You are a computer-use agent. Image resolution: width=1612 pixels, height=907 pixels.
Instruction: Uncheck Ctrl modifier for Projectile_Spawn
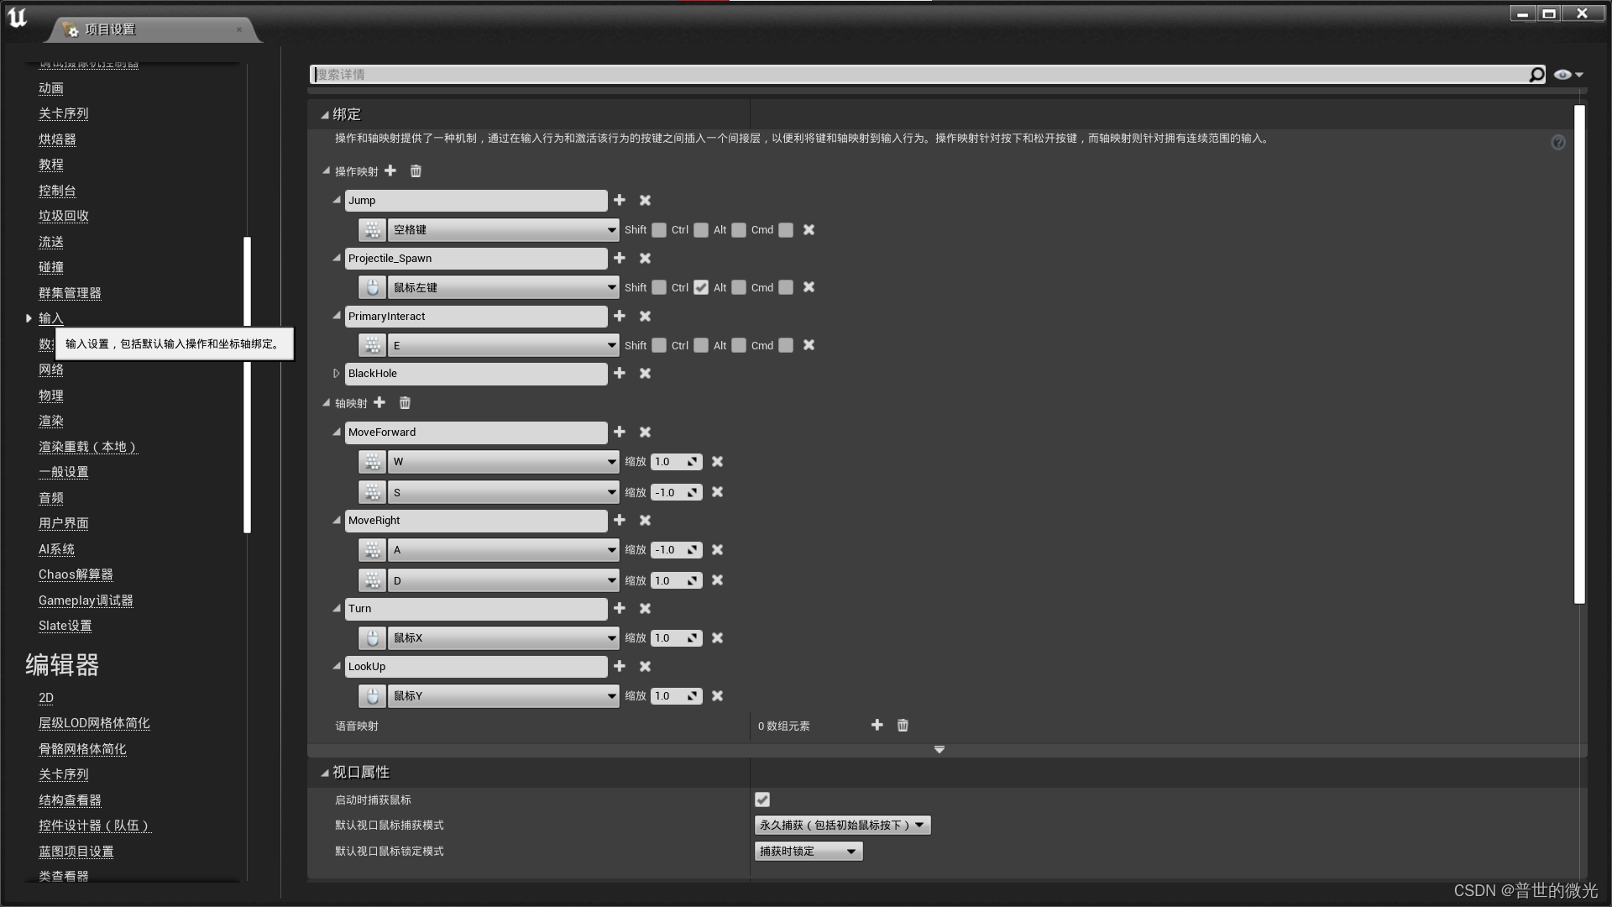[x=701, y=287]
